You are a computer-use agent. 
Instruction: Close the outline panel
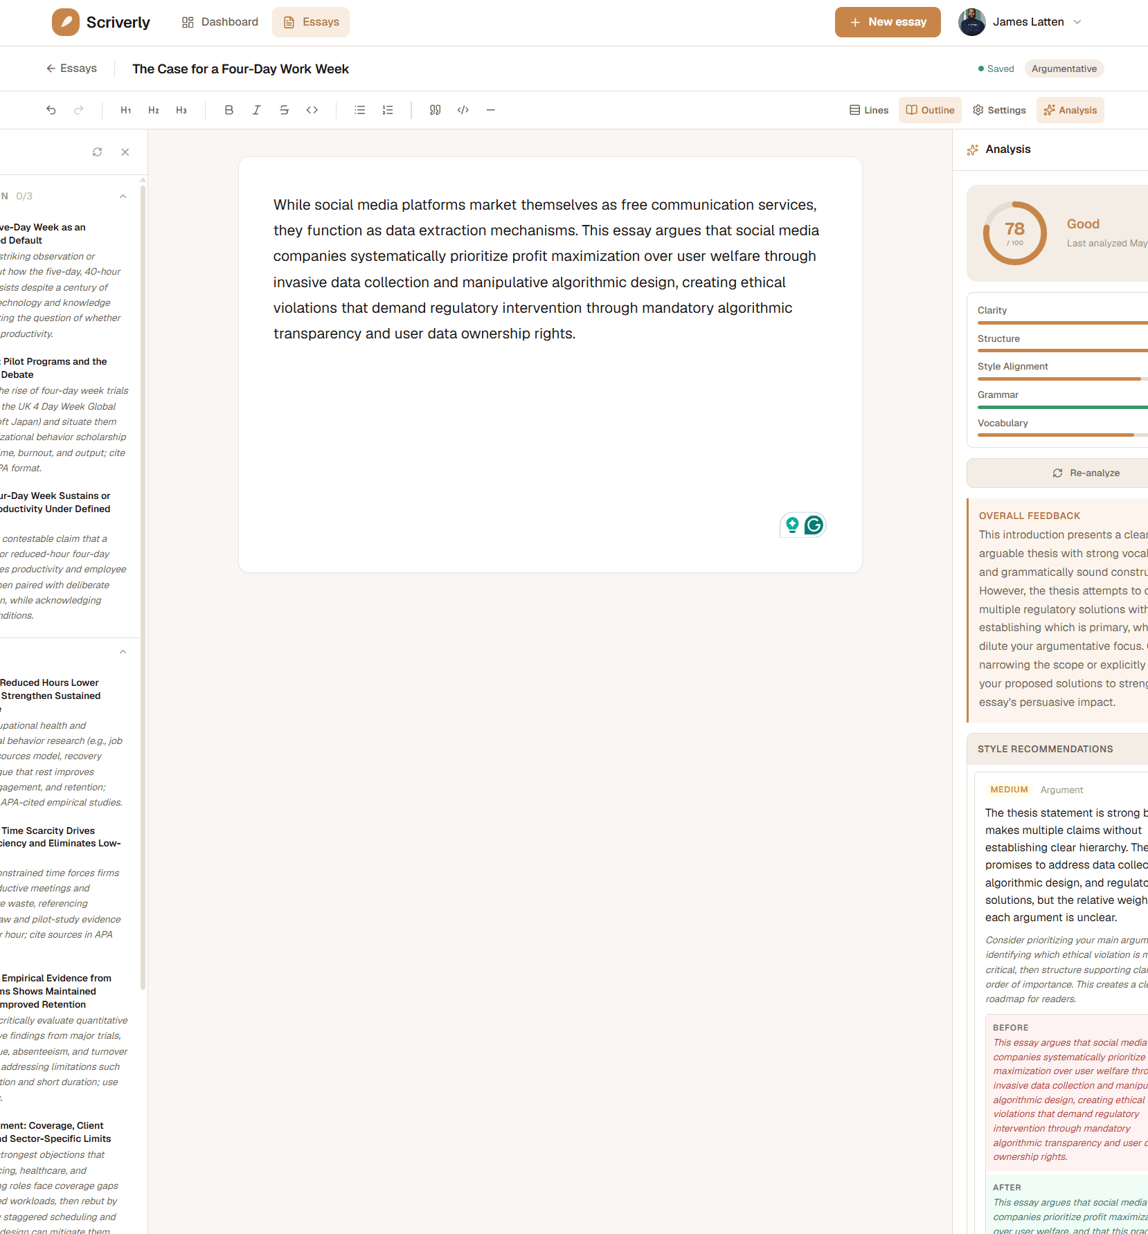(125, 152)
